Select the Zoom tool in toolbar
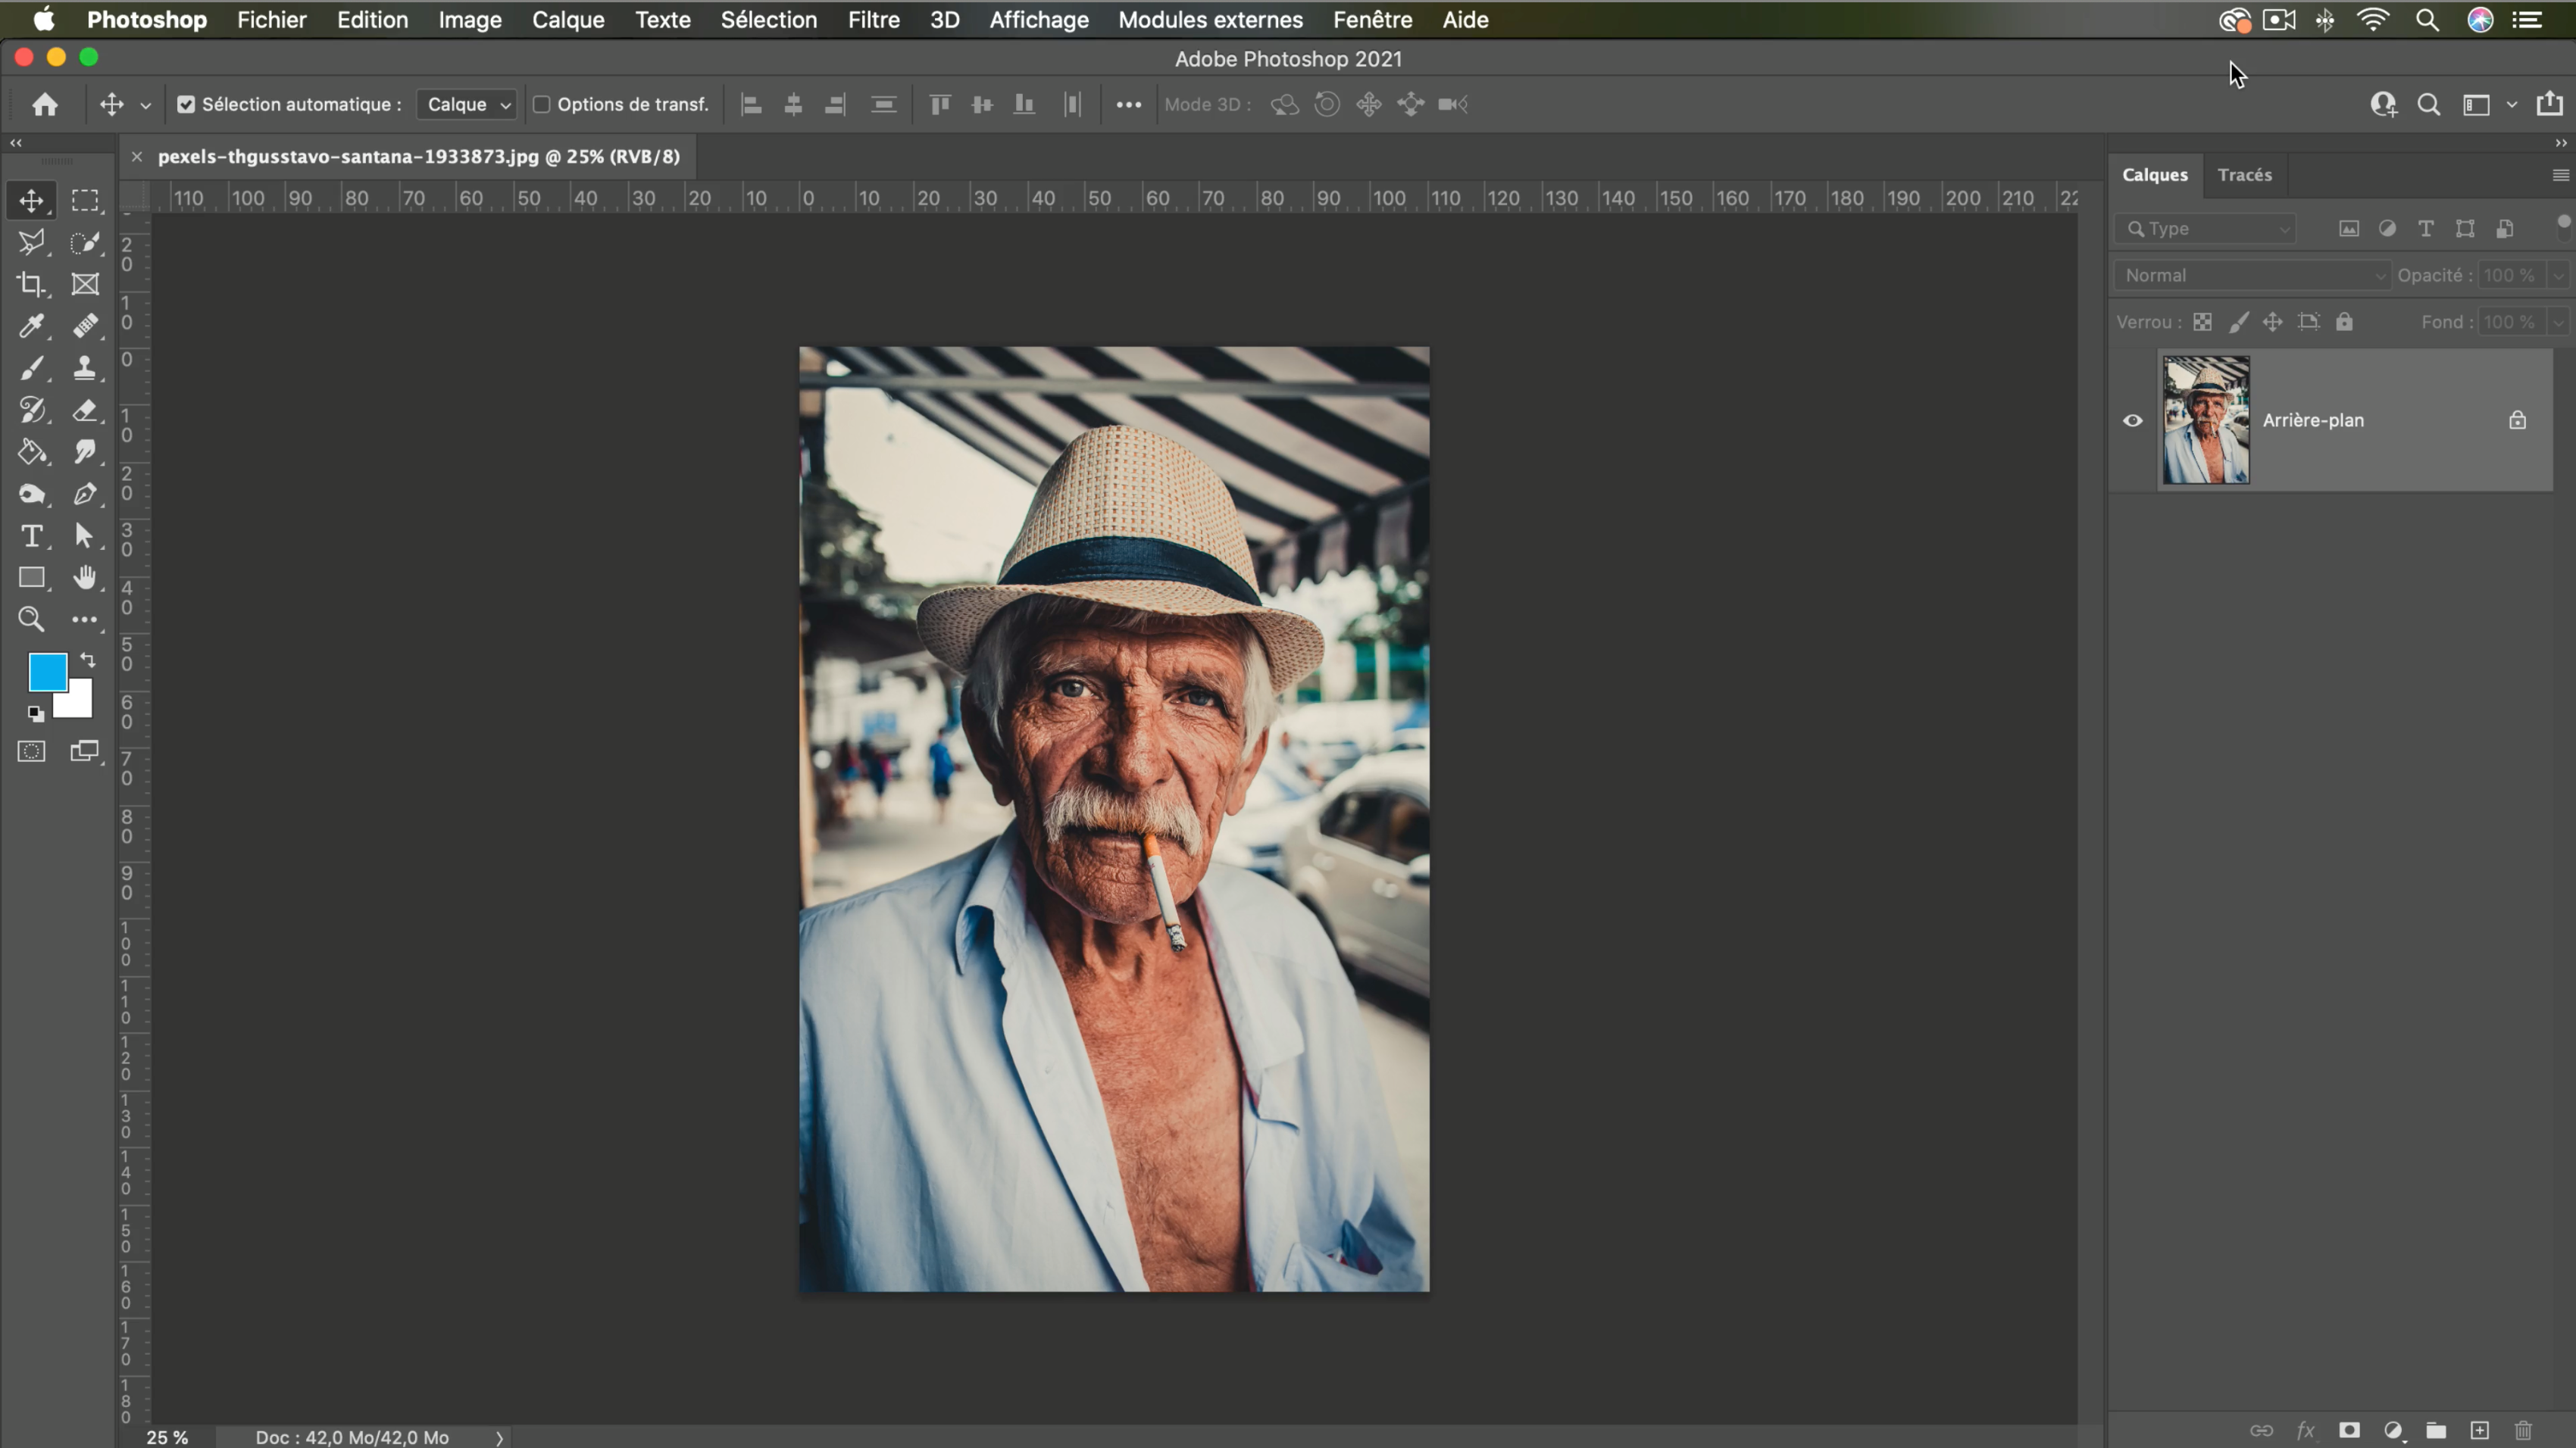This screenshot has height=1448, width=2576. coord(31,619)
